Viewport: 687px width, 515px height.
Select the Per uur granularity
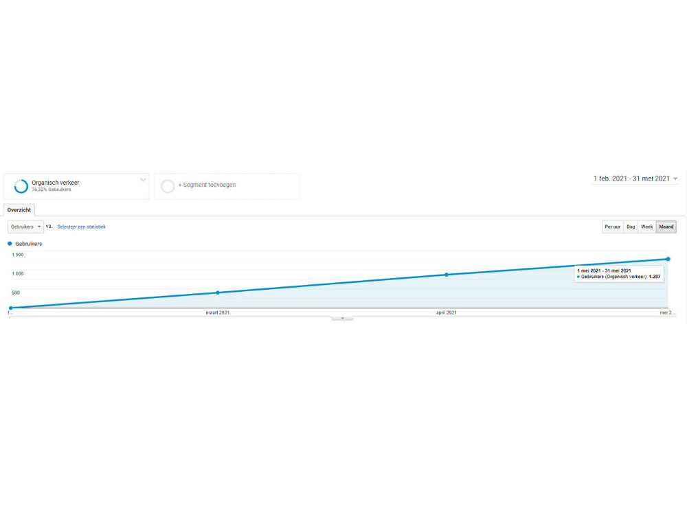coord(613,227)
